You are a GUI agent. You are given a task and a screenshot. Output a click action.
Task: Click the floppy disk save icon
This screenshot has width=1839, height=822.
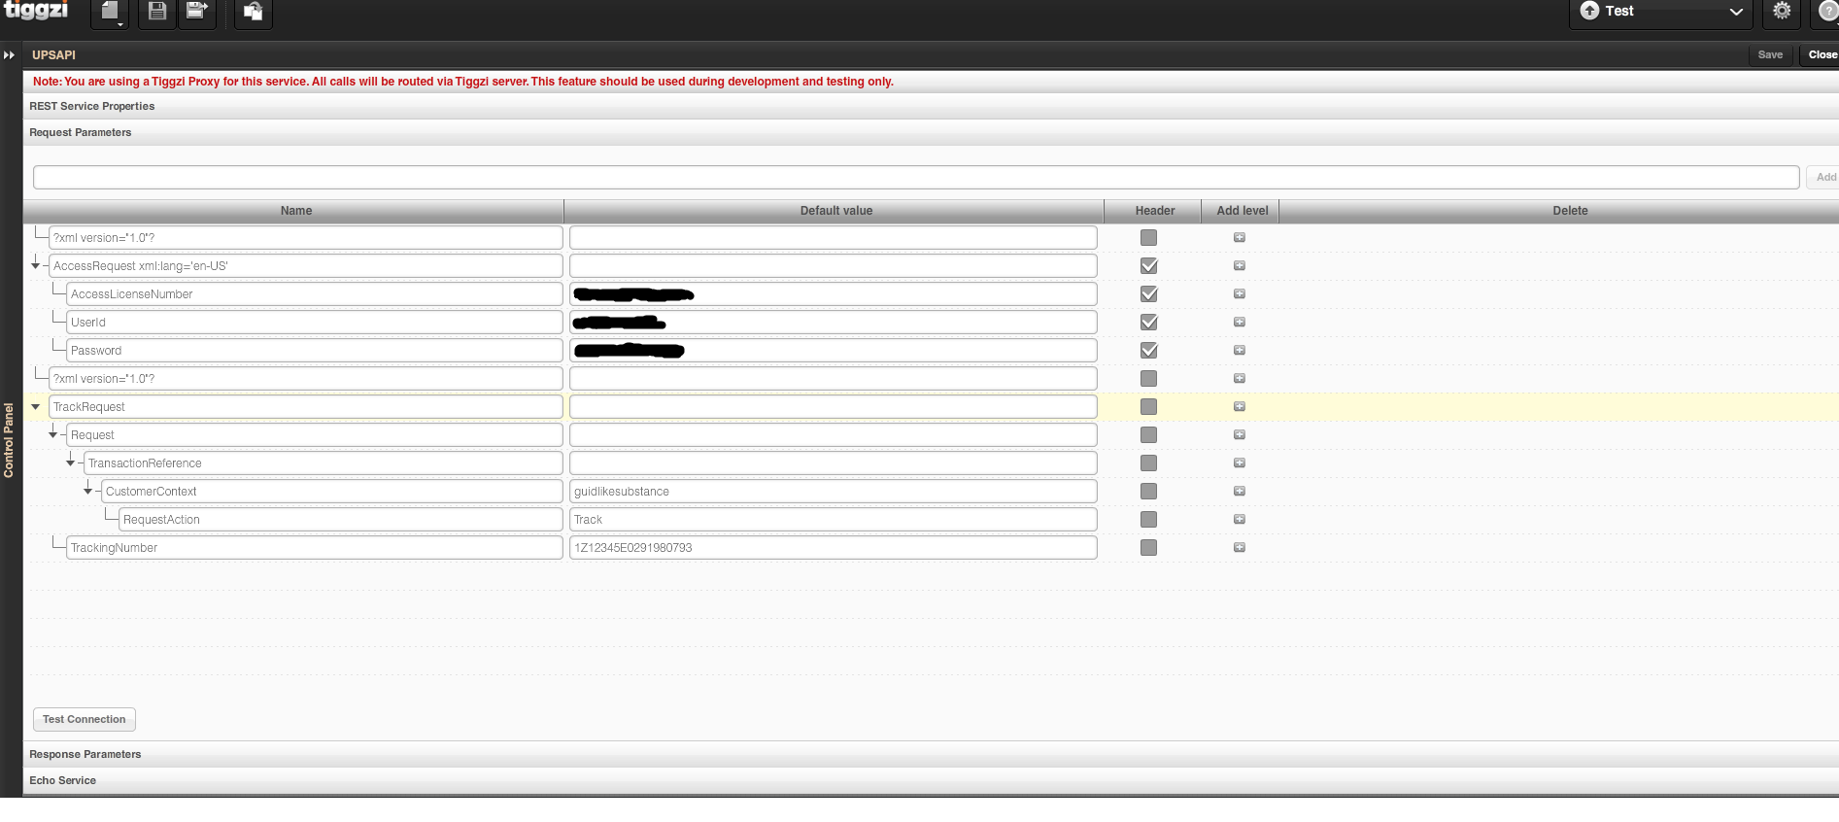[x=156, y=12]
